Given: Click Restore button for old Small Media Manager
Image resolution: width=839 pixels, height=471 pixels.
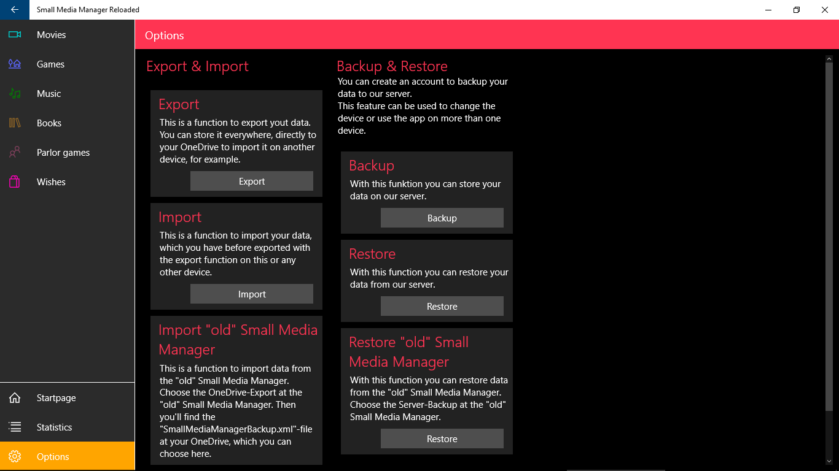Looking at the screenshot, I should [442, 438].
